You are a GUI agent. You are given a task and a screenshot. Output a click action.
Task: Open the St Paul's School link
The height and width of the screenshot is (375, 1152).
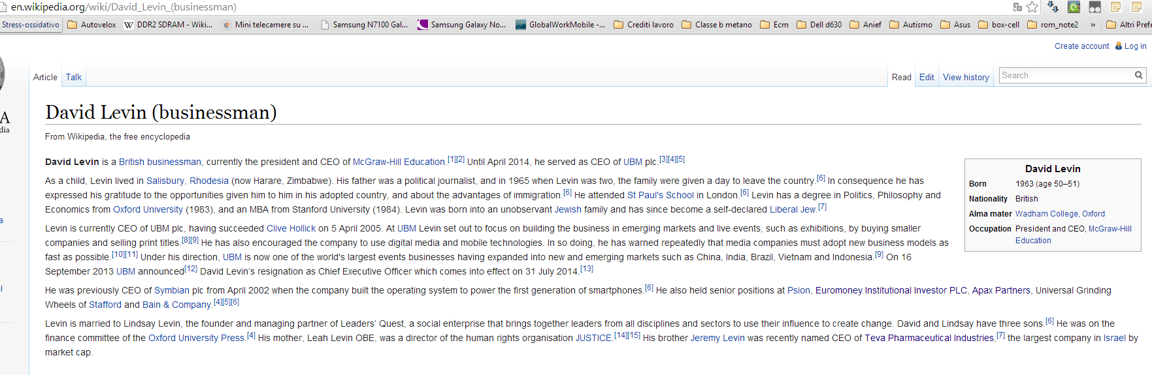661,195
